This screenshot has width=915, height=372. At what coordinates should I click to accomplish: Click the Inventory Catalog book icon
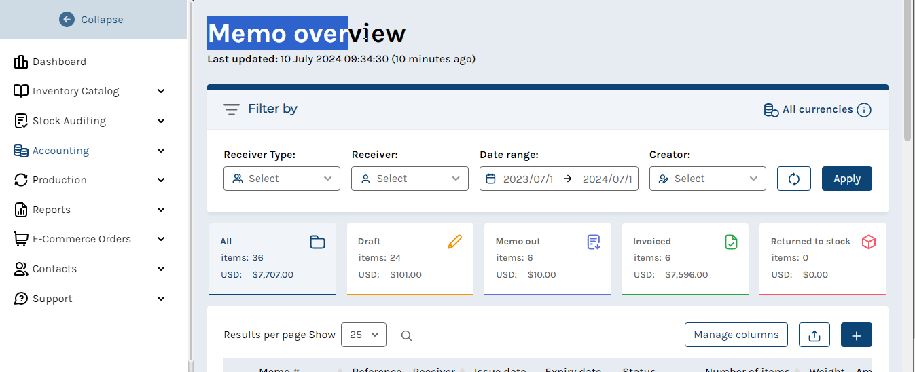pos(21,91)
